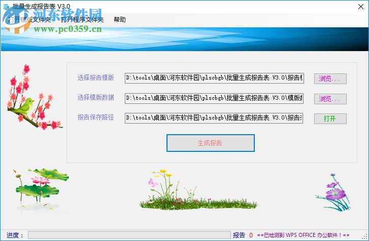Click the 进度 progress bar
Image resolution: width=369 pixels, height=241 pixels.
coord(129,235)
